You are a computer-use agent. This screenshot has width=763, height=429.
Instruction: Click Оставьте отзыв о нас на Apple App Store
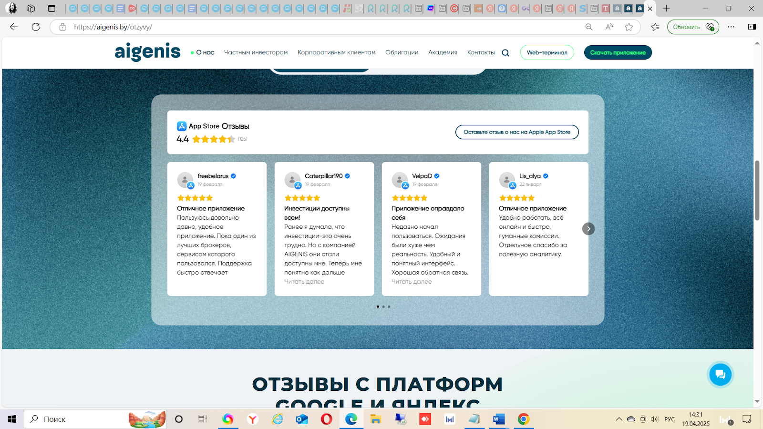[x=517, y=132]
